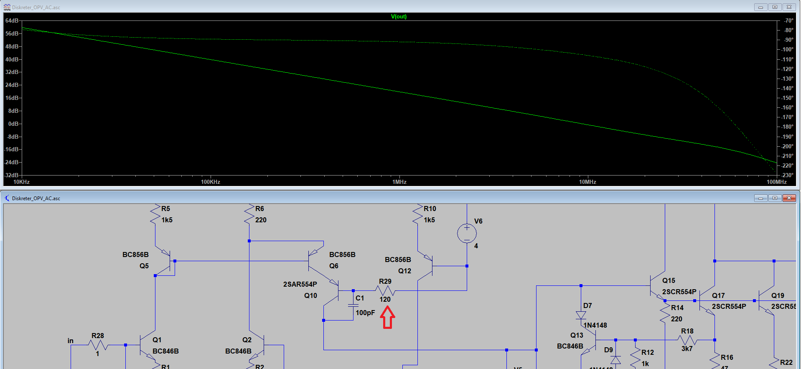
Task: Click the 1MHz label on frequency axis
Action: click(x=399, y=182)
